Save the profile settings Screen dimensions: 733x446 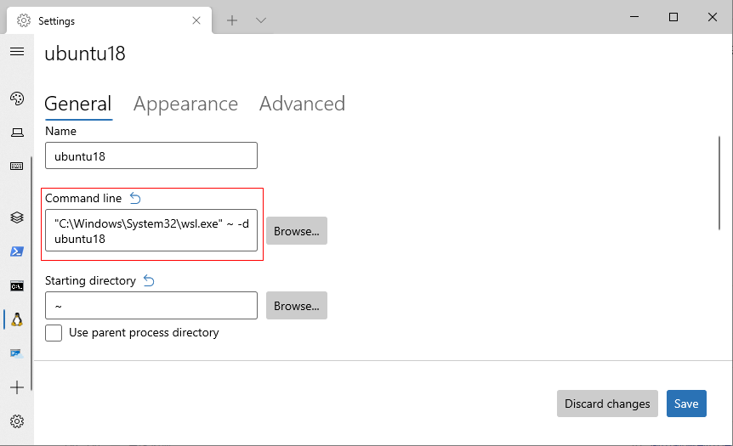(686, 404)
